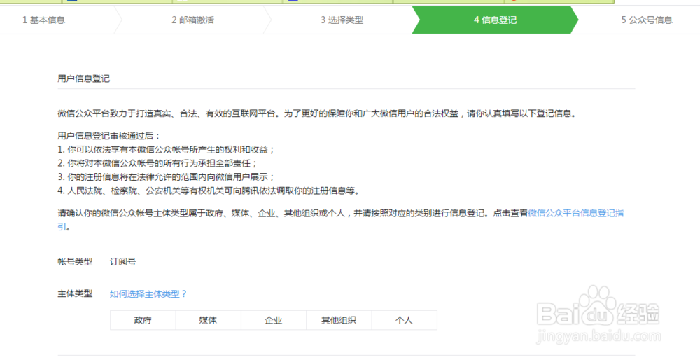The height and width of the screenshot is (360, 700).
Task: Select the 企业 subject type
Action: tap(274, 320)
